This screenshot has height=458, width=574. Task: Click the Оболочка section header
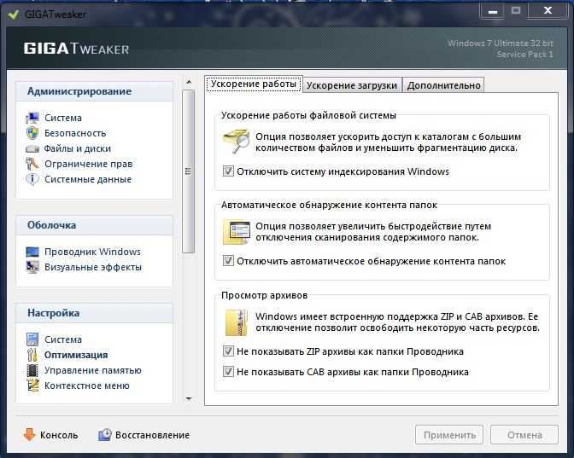[x=95, y=225]
